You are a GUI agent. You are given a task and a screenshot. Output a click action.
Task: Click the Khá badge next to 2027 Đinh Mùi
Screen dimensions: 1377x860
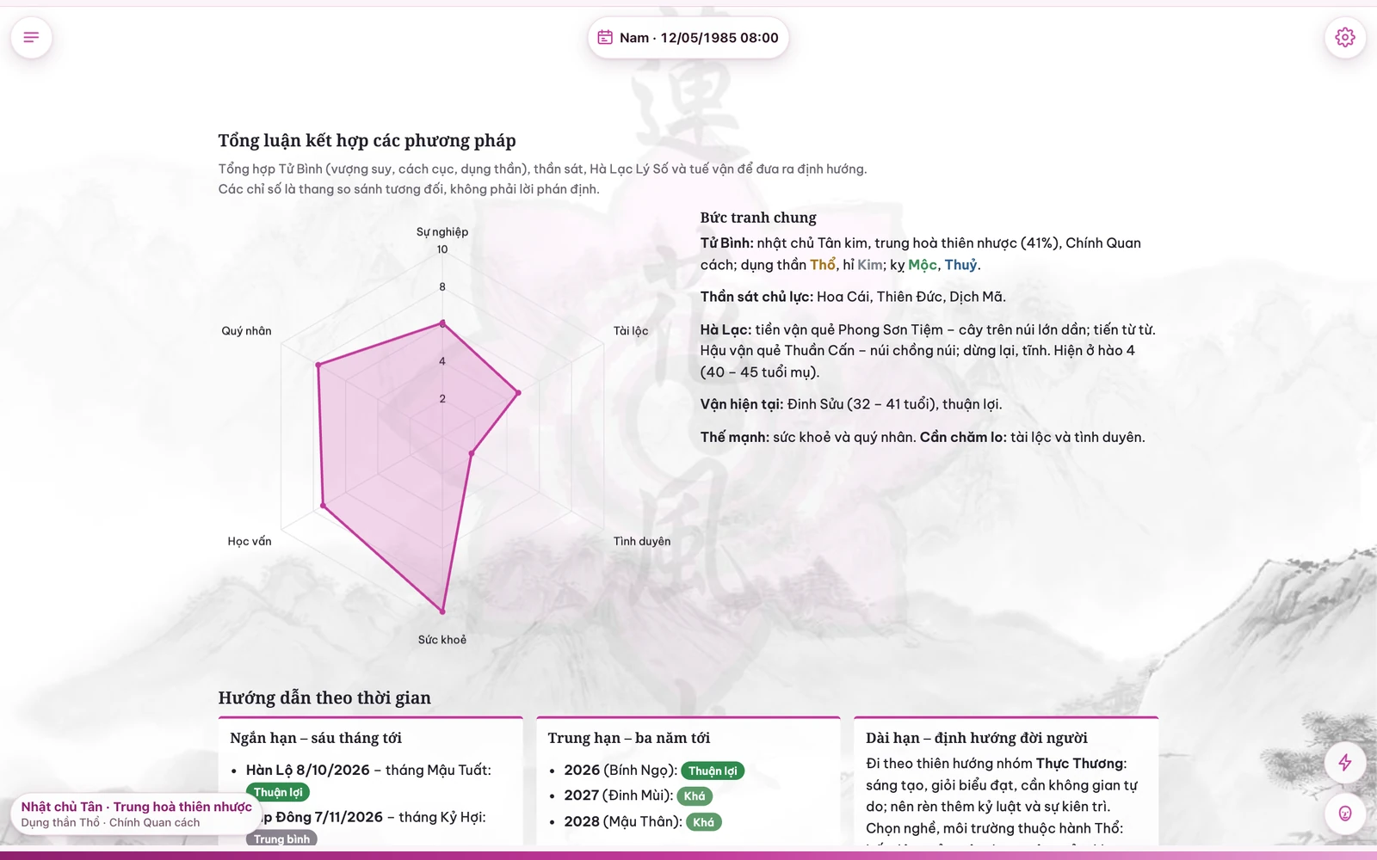tap(695, 796)
